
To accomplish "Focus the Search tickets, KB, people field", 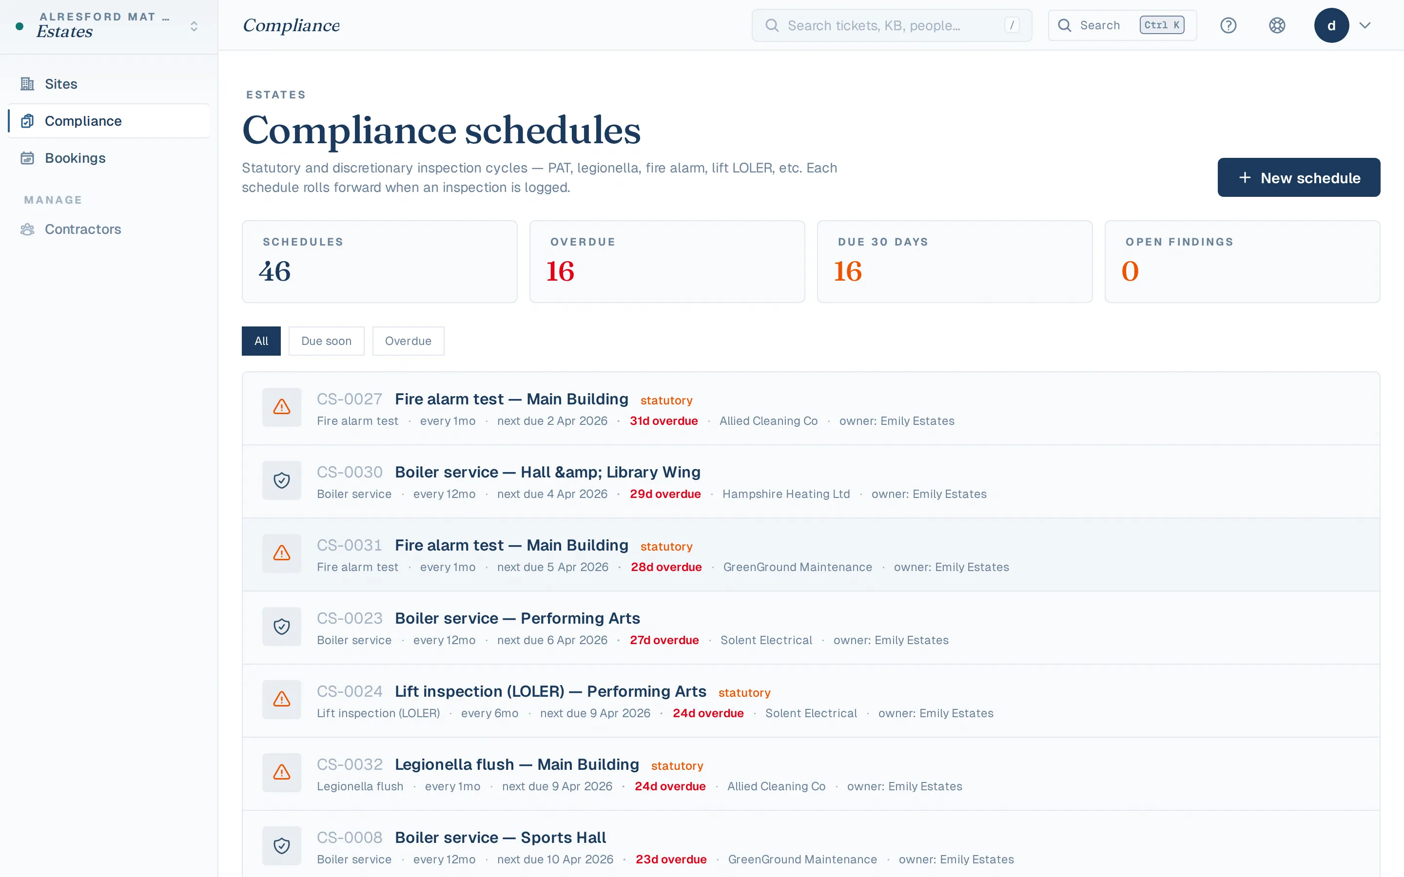I will pos(892,25).
